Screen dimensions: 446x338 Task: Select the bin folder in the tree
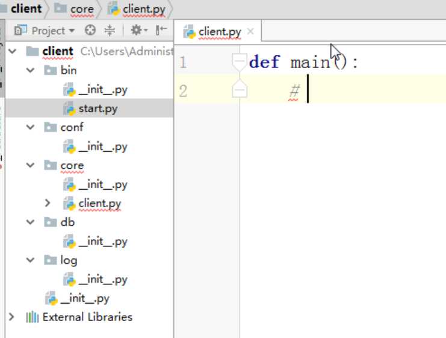click(x=68, y=70)
